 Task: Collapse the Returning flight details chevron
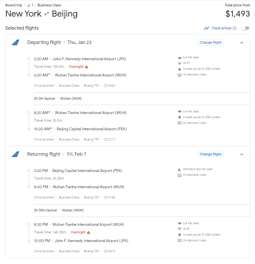pos(242,154)
